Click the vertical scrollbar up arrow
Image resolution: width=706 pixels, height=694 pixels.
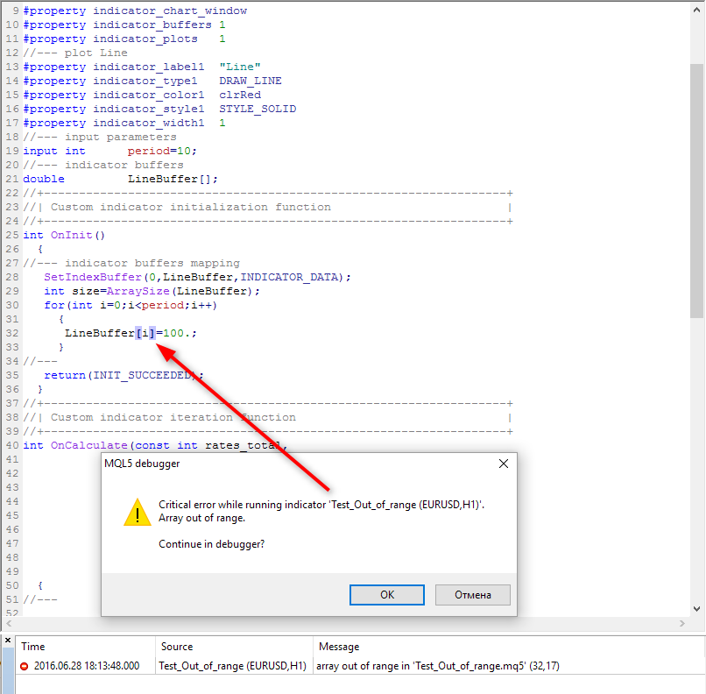[696, 10]
